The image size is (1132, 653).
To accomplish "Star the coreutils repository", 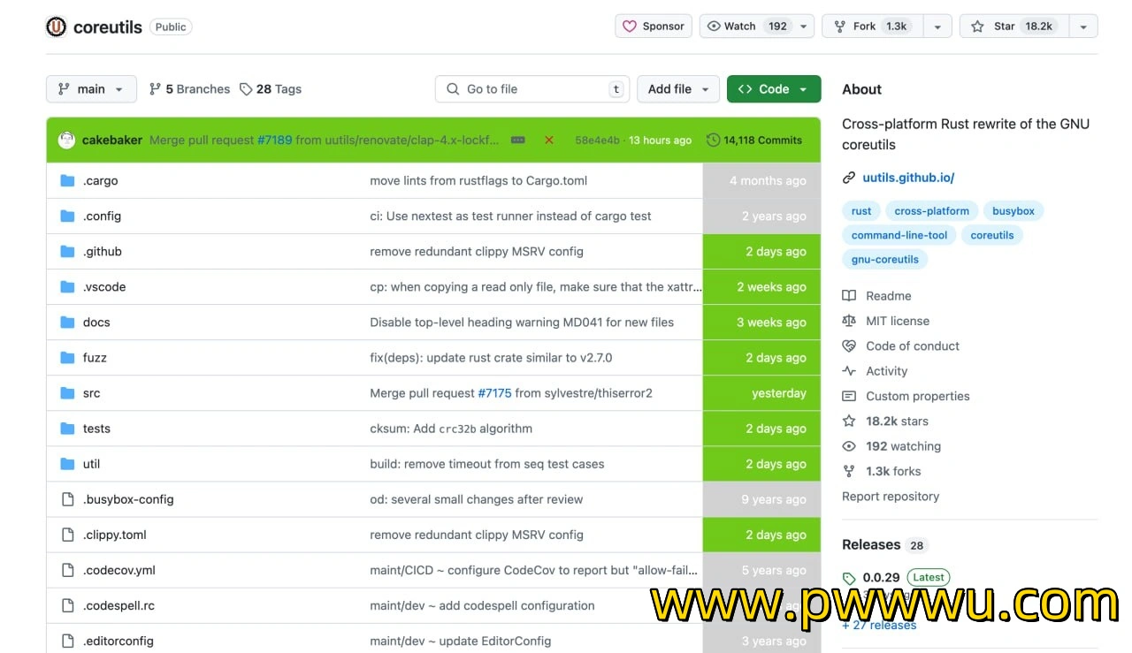I will click(1013, 27).
